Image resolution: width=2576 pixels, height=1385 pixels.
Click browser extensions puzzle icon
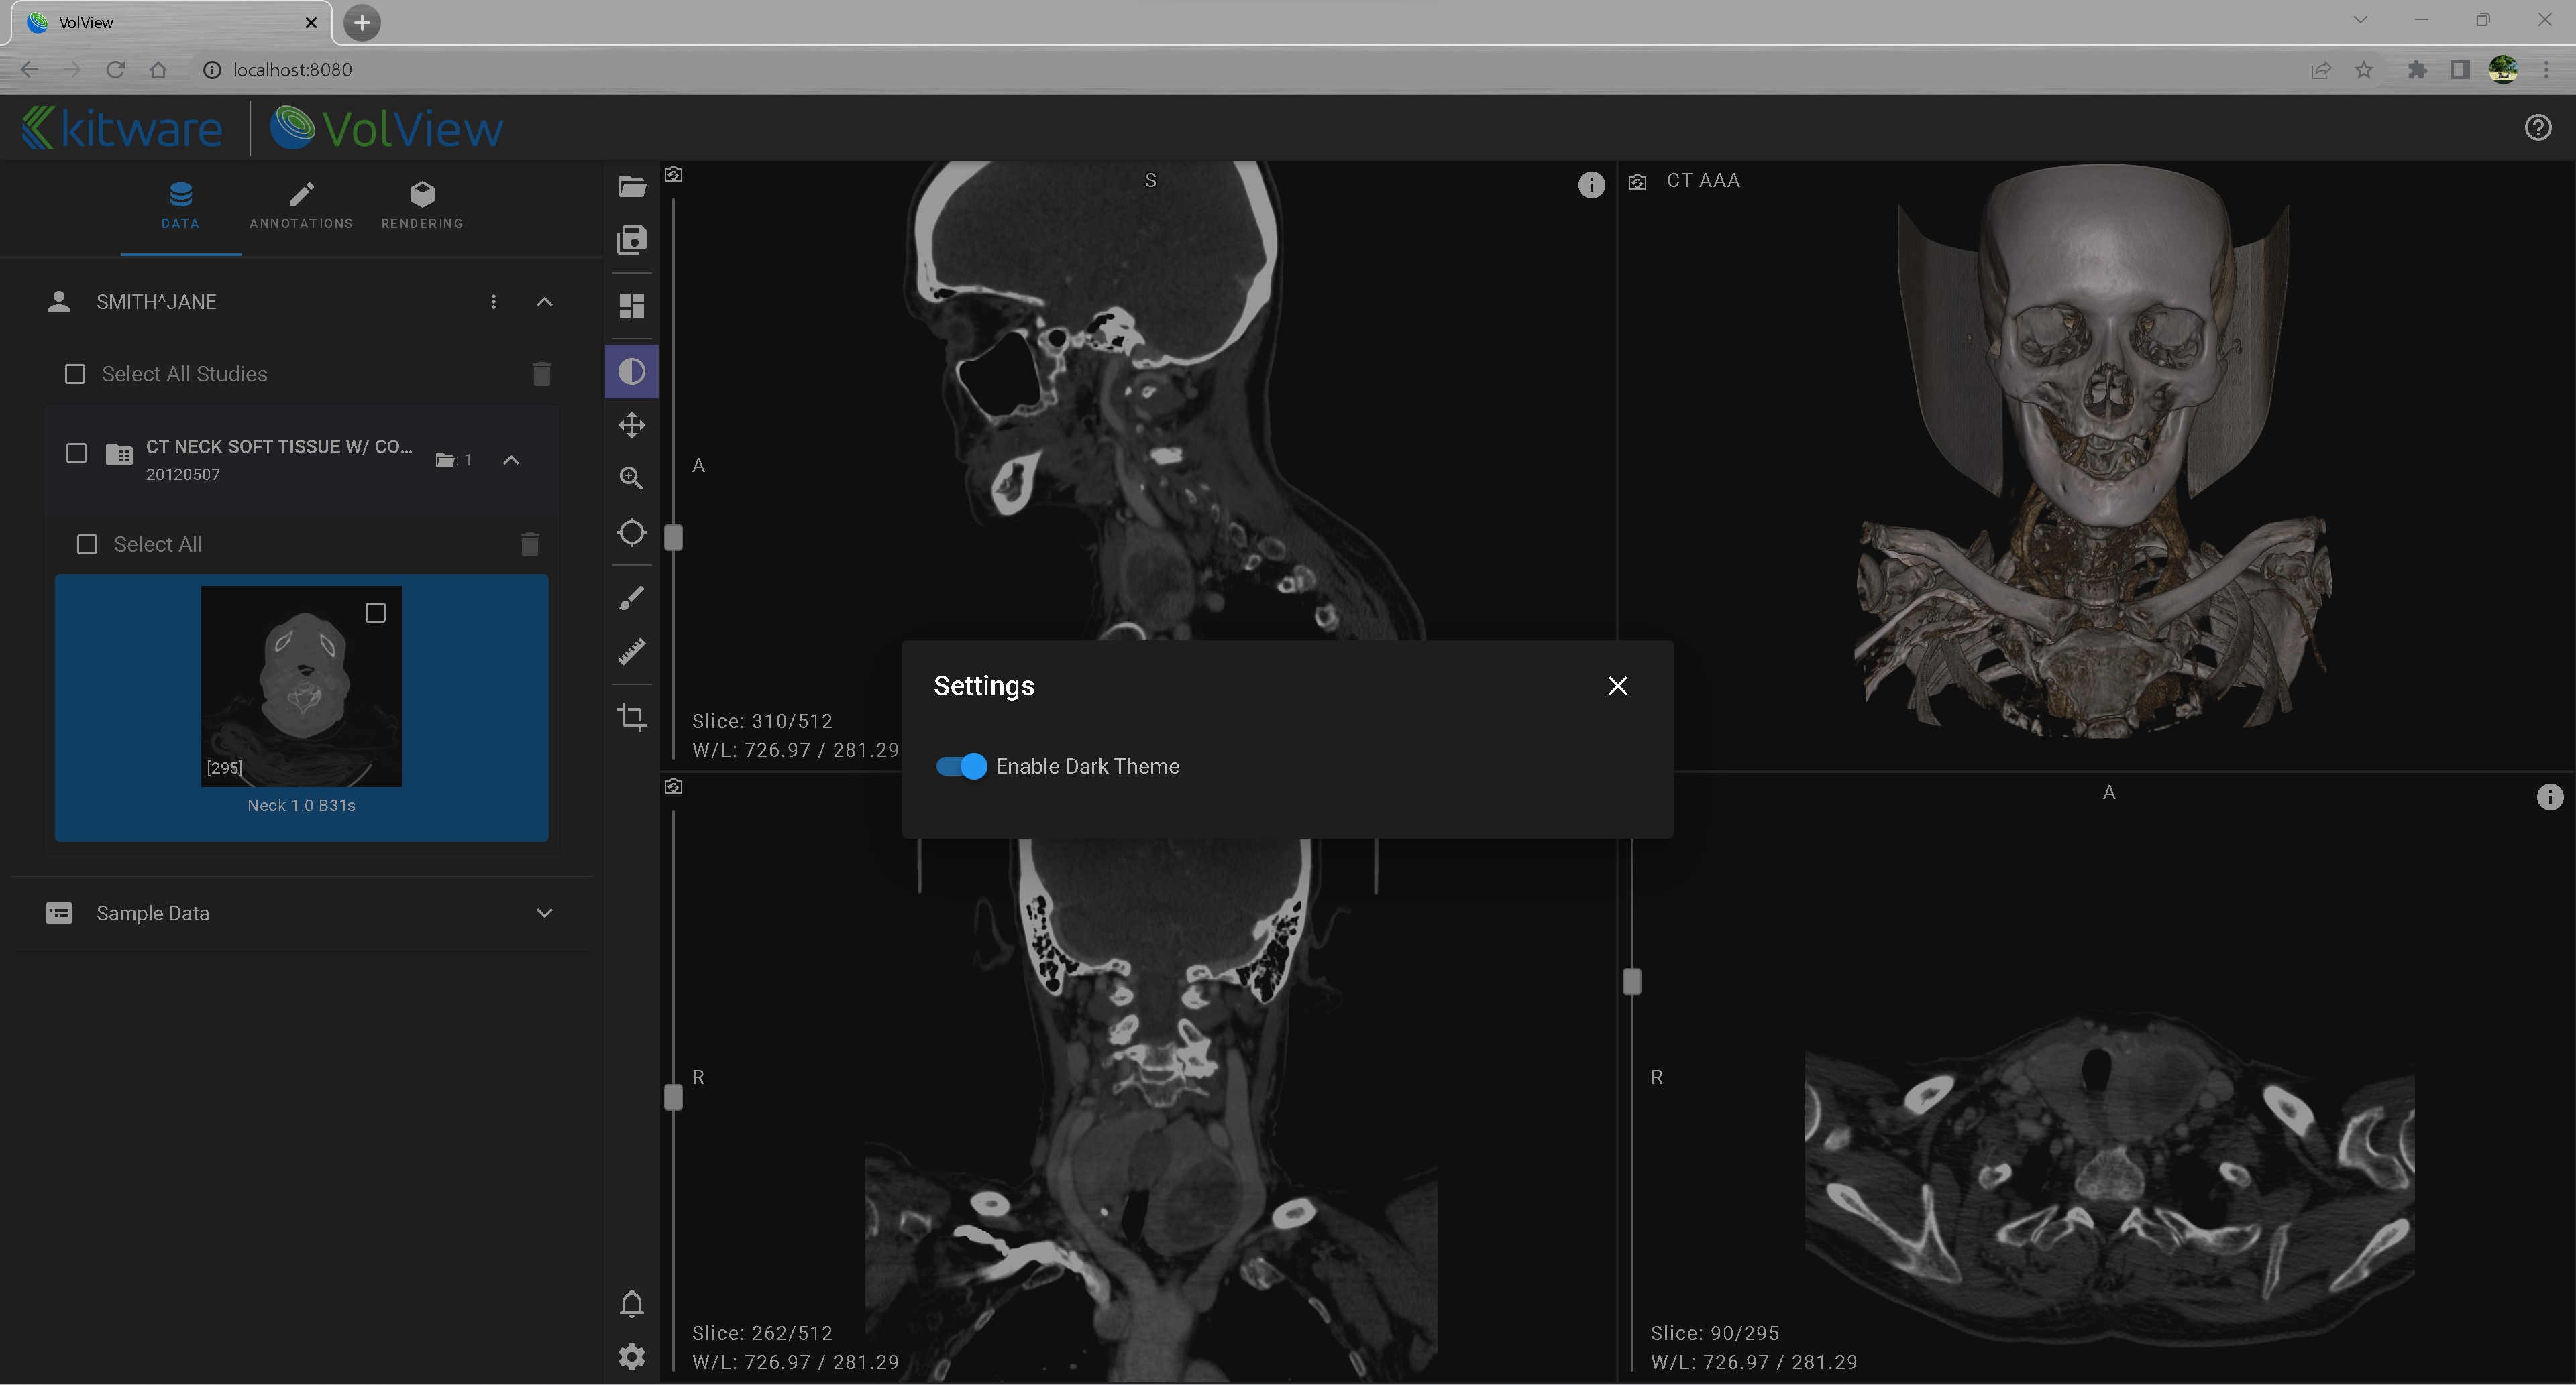(2416, 70)
